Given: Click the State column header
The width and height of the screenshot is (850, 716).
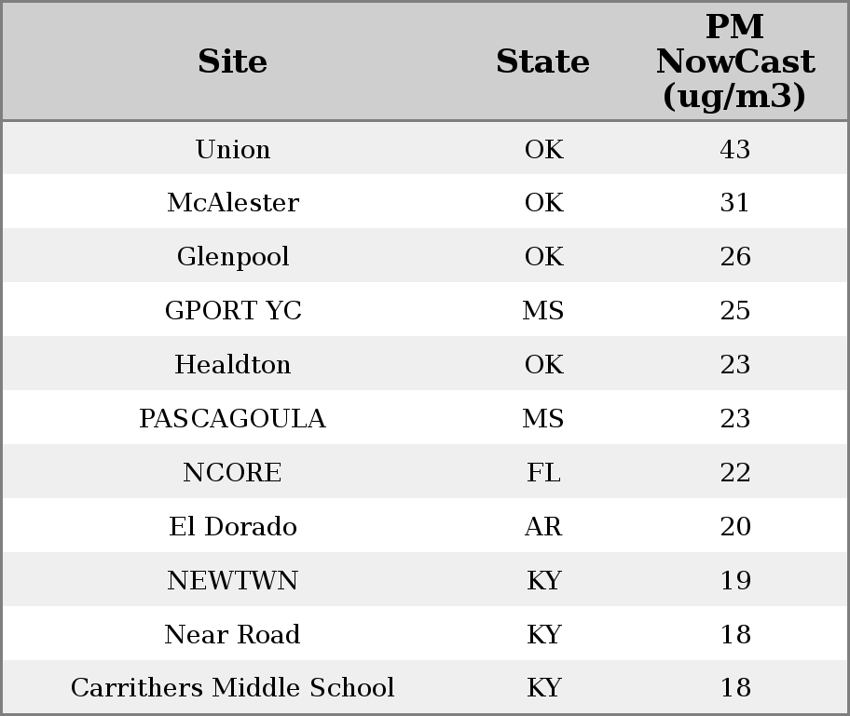Looking at the screenshot, I should (542, 61).
